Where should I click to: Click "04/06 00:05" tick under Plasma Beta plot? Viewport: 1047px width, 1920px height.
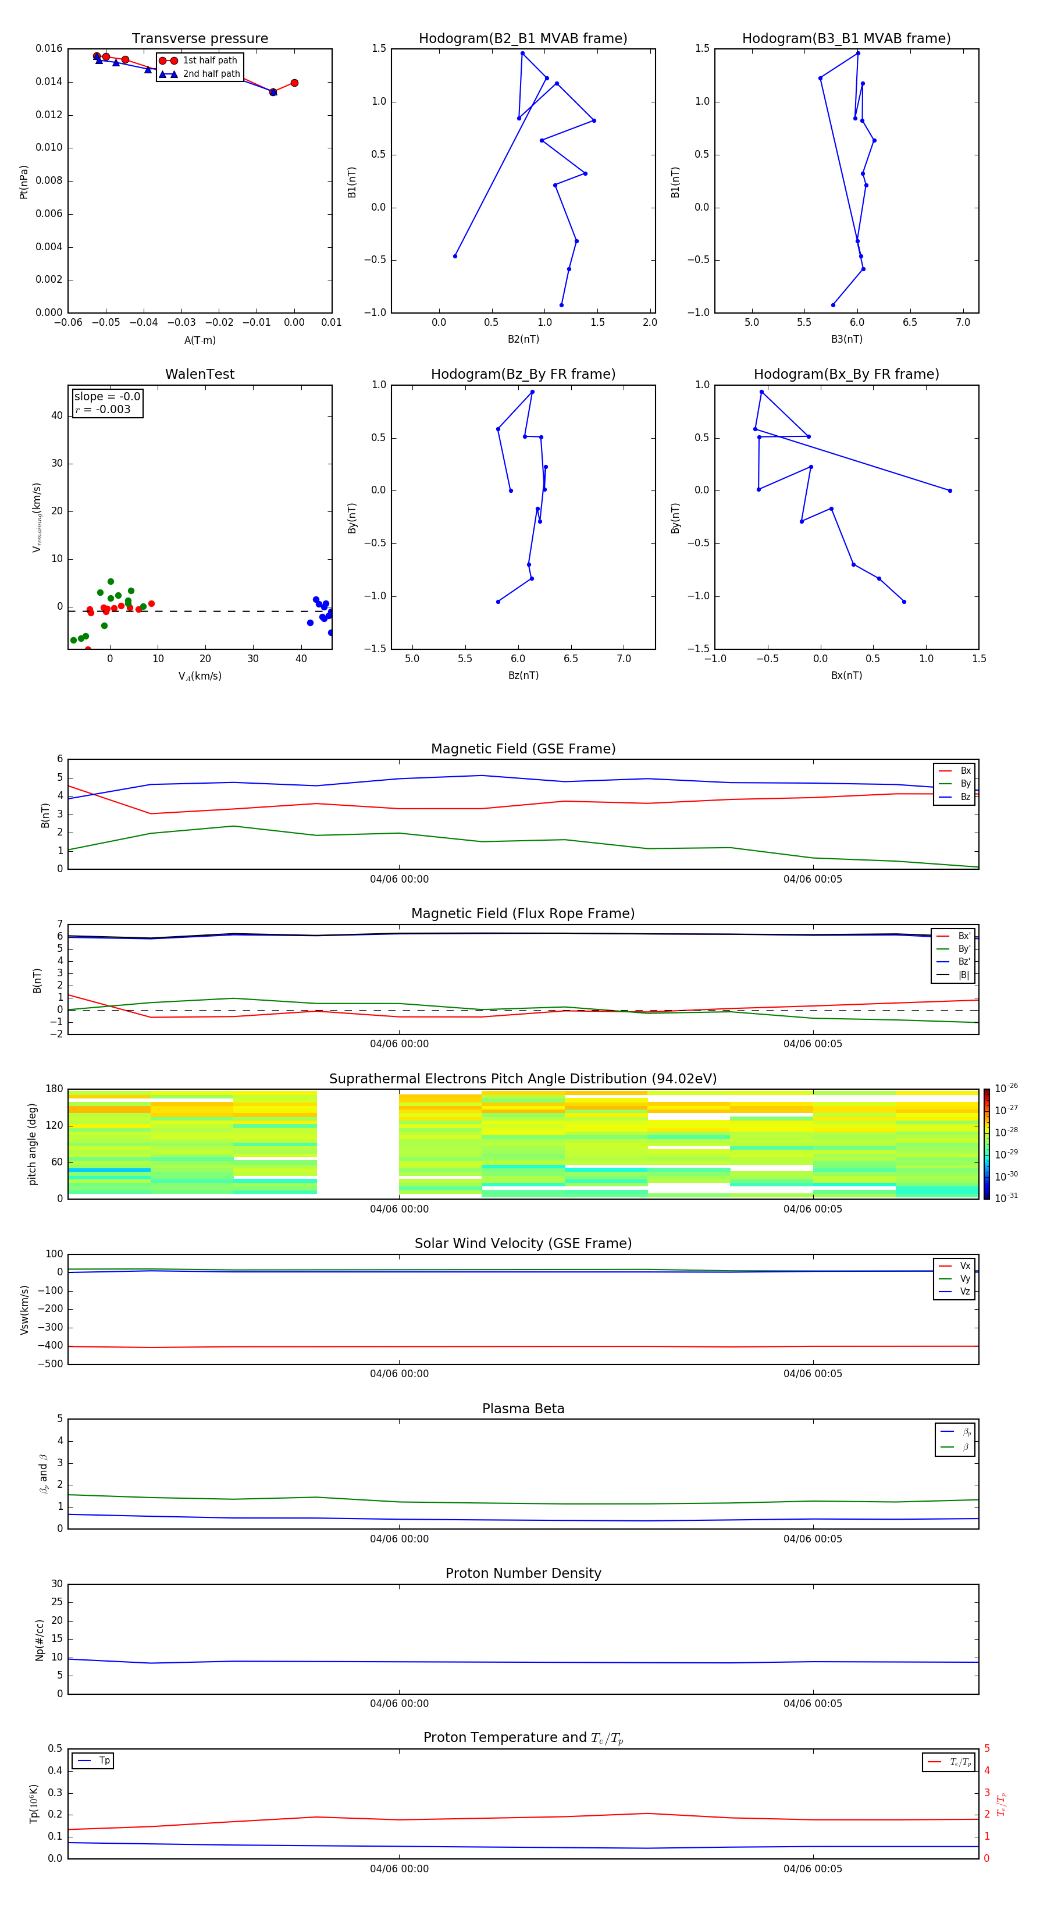[x=813, y=1539]
